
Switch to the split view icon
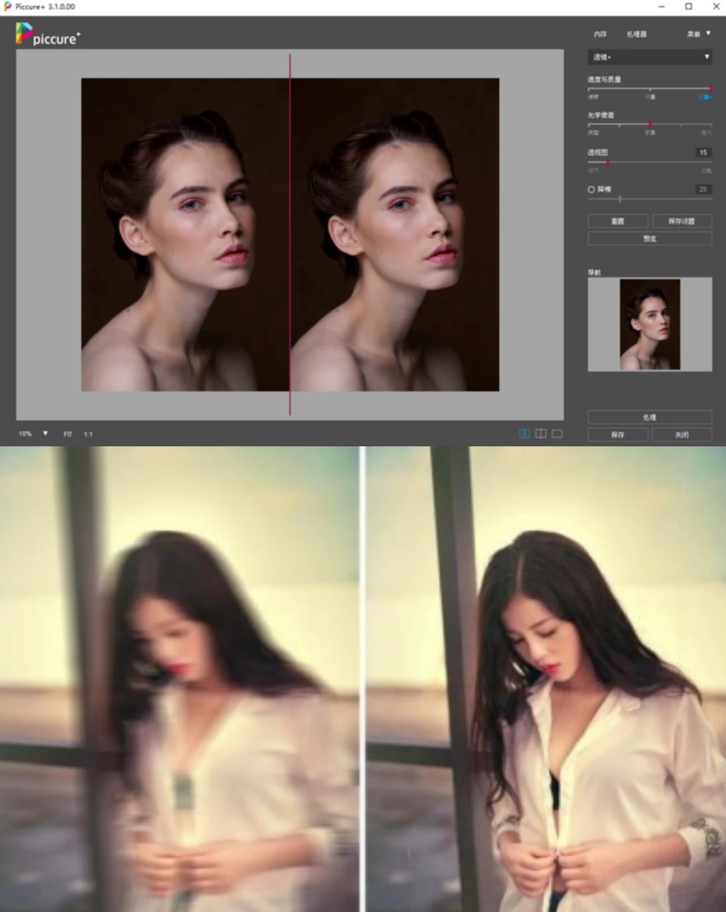[540, 434]
